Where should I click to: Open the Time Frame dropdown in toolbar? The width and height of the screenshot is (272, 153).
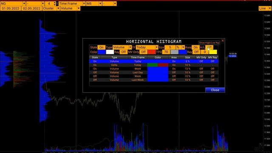click(72, 3)
